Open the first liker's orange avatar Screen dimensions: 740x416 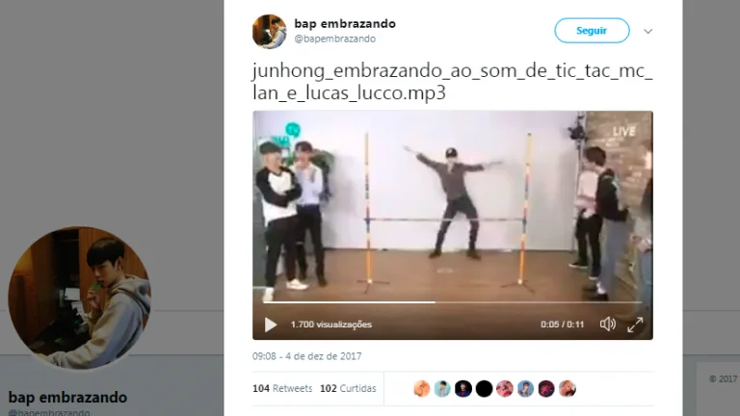pyautogui.click(x=422, y=389)
